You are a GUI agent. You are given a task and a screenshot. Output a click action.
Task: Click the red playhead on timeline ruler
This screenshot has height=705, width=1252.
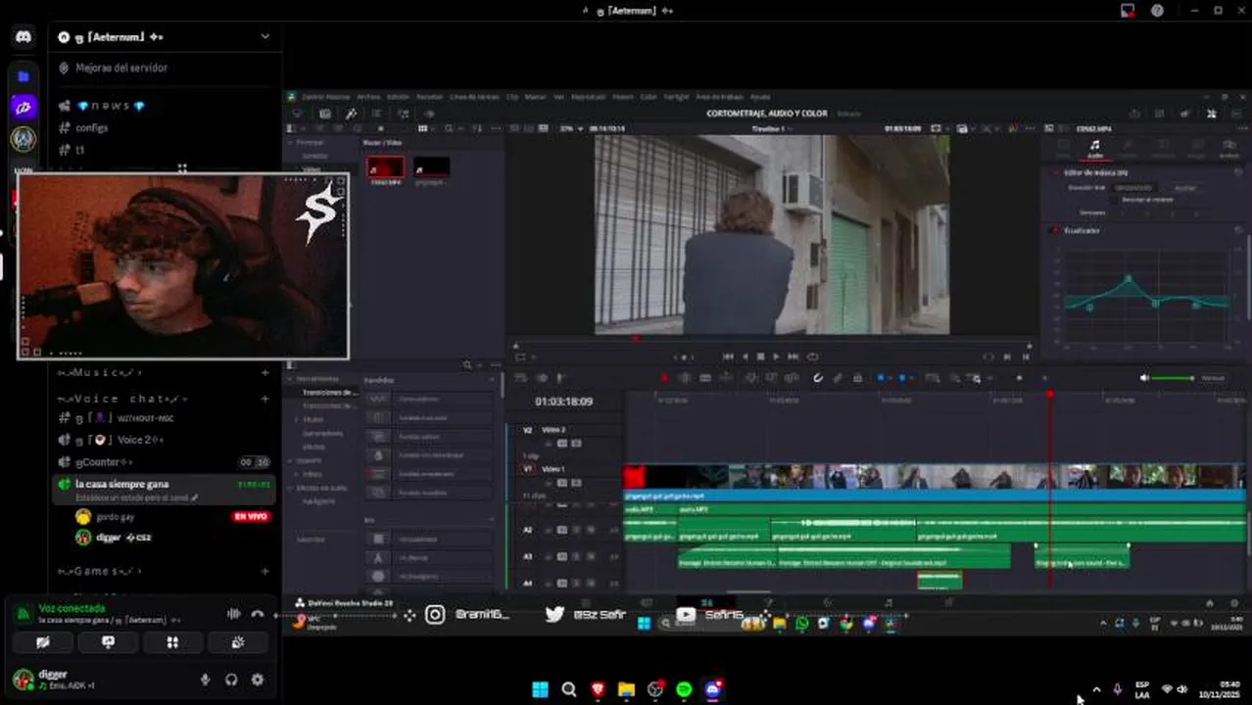pos(1050,395)
